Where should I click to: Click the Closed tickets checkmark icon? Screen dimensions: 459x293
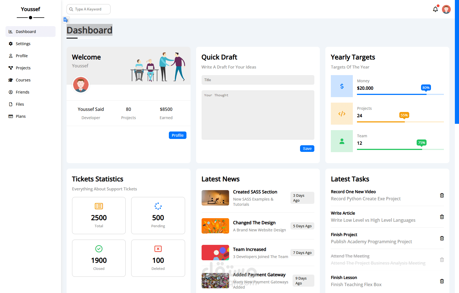tap(99, 249)
